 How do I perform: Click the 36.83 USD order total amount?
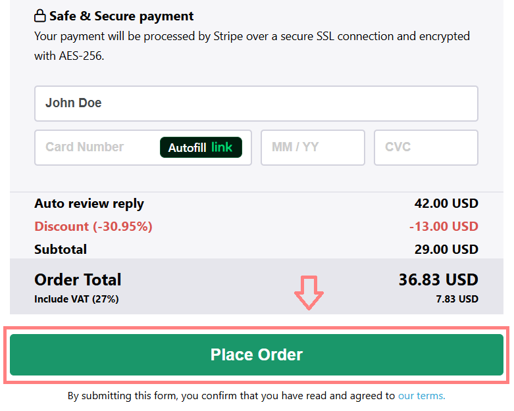click(438, 279)
